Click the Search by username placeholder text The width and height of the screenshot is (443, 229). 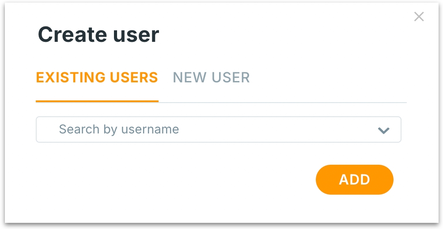(119, 129)
